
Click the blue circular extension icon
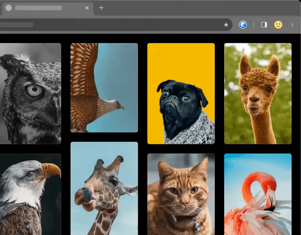[x=243, y=25]
